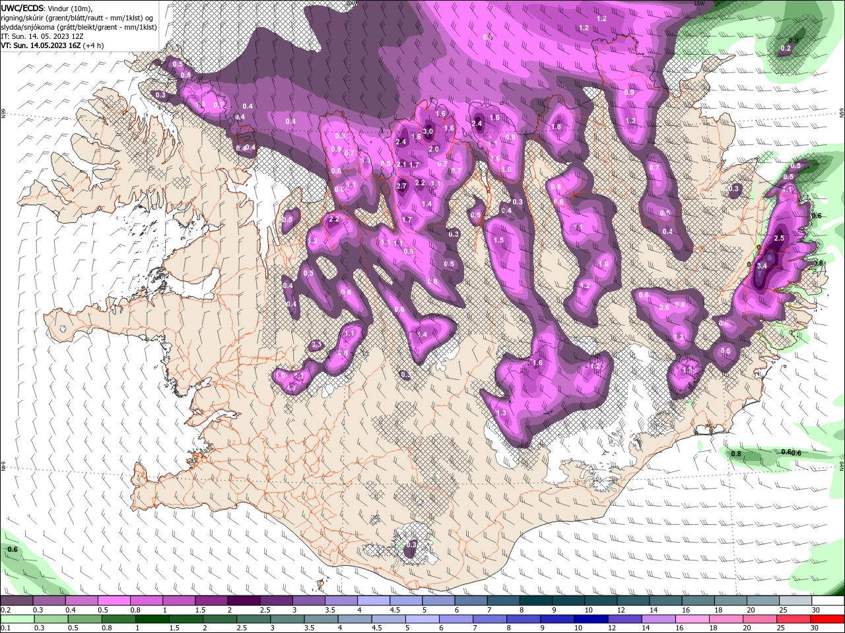Click the 1.8 snowfall value in the northeast

click(556, 127)
